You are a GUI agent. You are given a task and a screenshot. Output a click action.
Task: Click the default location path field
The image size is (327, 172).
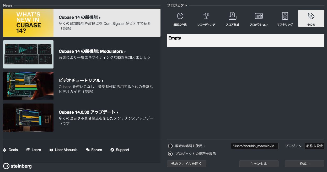pyautogui.click(x=255, y=146)
